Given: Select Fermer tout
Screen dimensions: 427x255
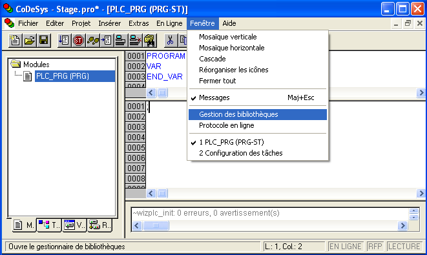Looking at the screenshot, I should tap(258, 81).
